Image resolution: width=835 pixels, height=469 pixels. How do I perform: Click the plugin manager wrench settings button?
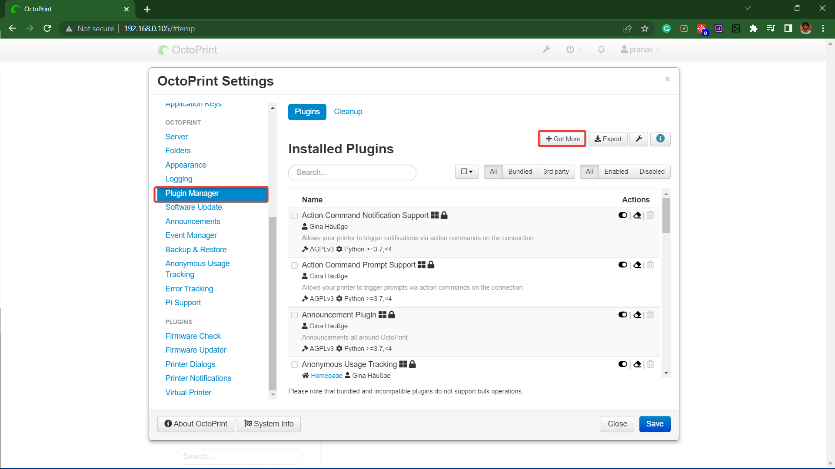tap(639, 139)
